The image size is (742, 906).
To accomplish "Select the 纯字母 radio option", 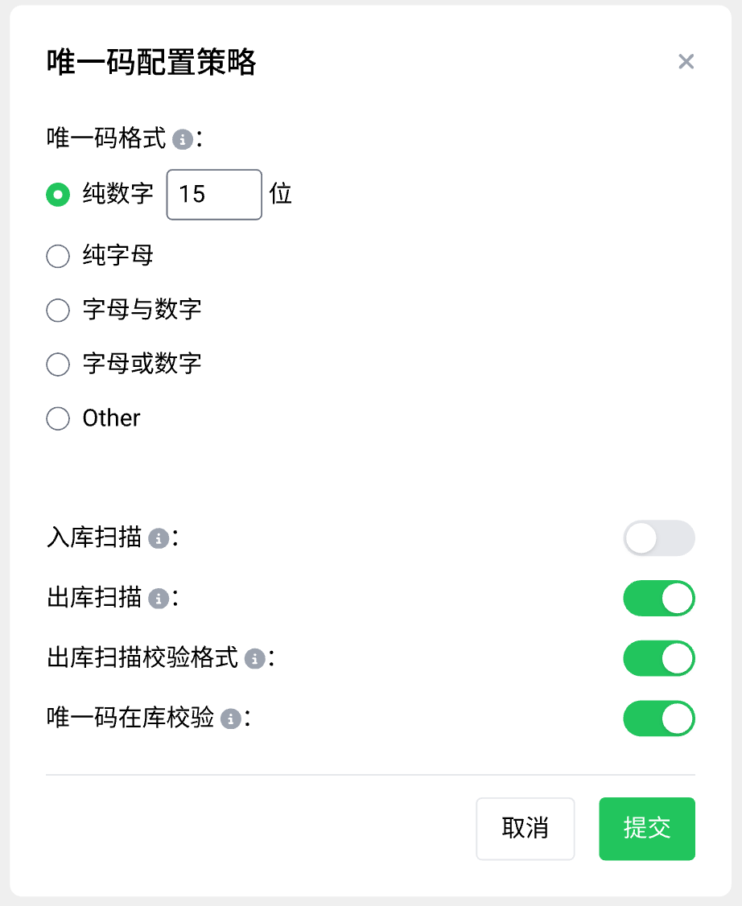I will (58, 257).
